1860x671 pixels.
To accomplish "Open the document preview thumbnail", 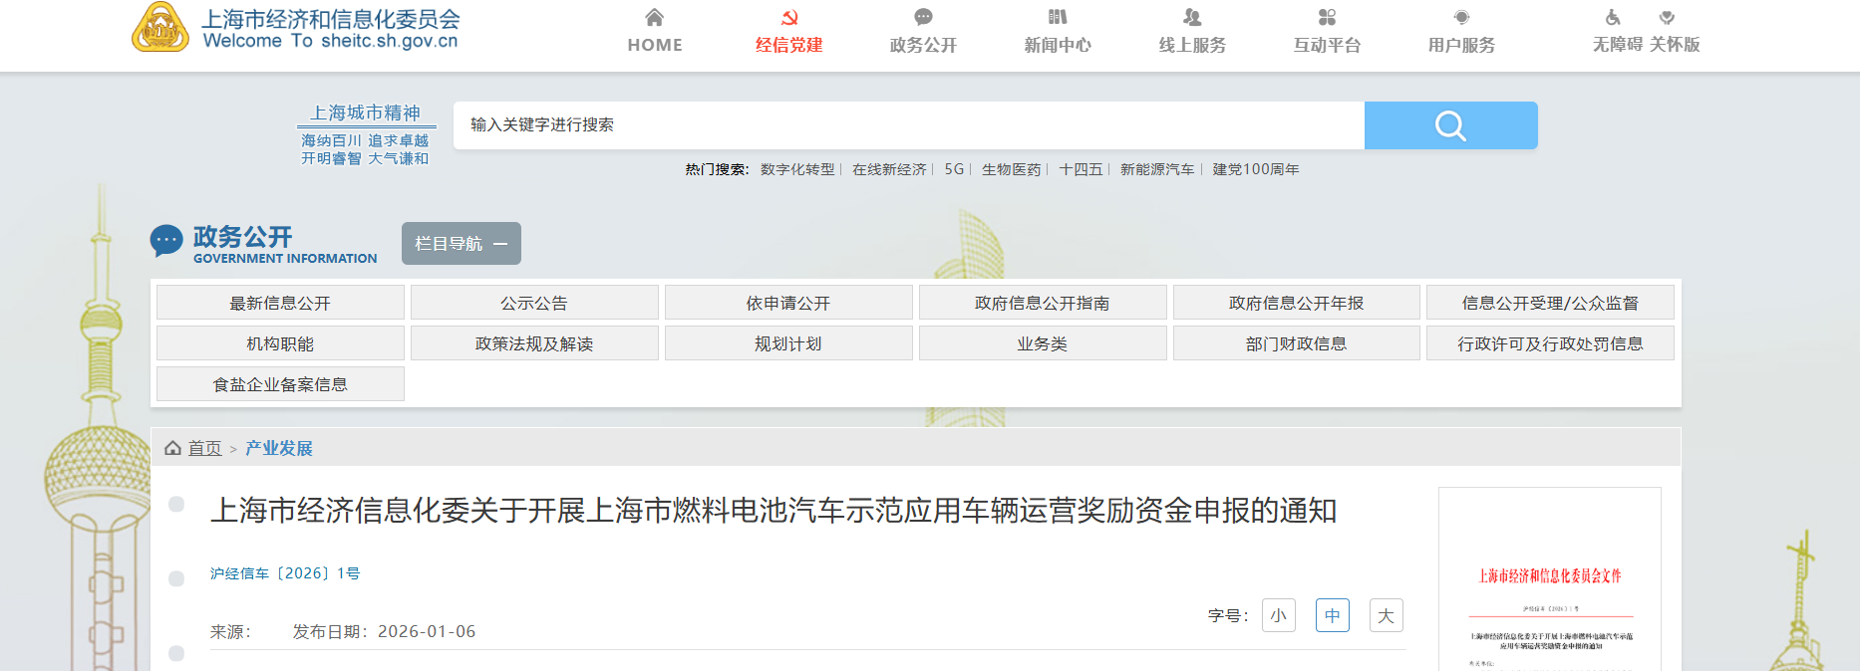I will click(1550, 579).
